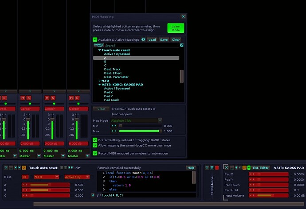Click the red button on collapsed LFO device

217,168
